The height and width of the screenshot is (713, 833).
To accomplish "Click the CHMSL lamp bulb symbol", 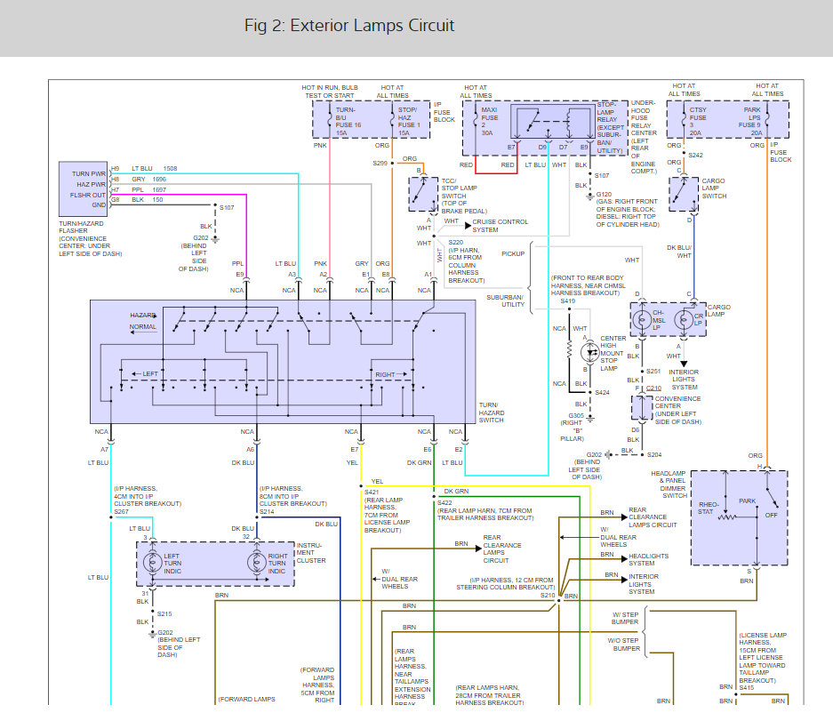I will point(642,319).
